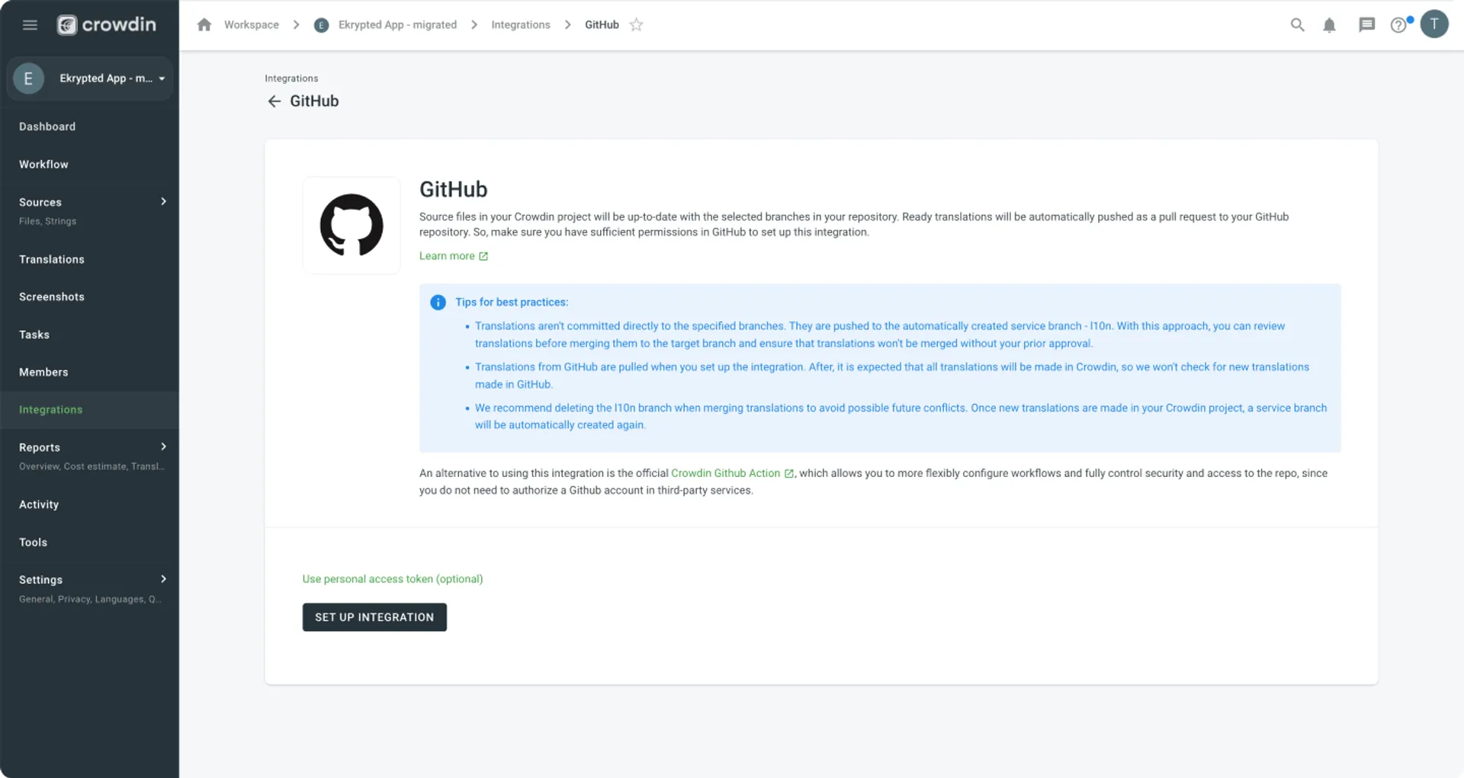Expand the Reports submenu chevron
Viewport: 1464px width, 778px height.
click(x=163, y=447)
